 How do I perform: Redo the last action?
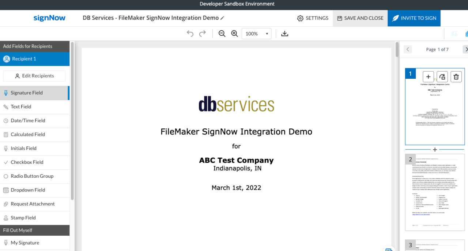(x=203, y=34)
